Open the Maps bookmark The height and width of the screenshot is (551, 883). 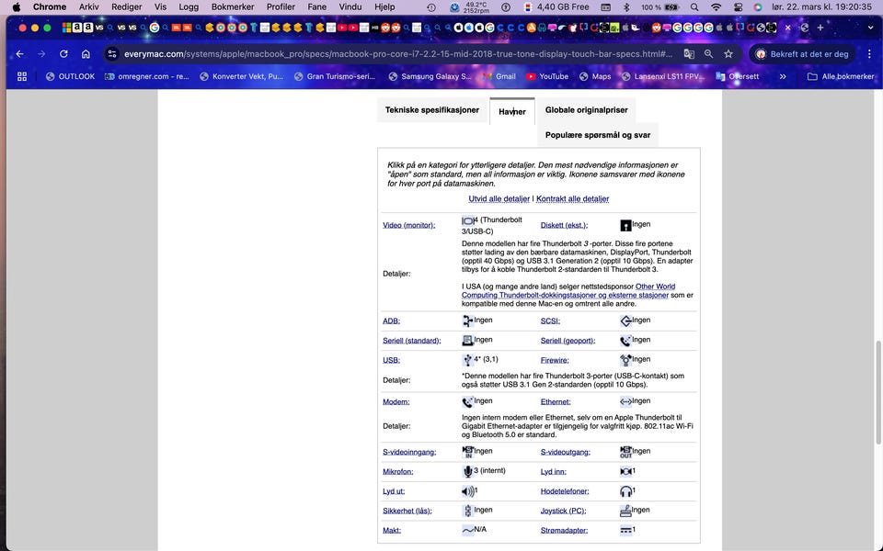click(595, 76)
